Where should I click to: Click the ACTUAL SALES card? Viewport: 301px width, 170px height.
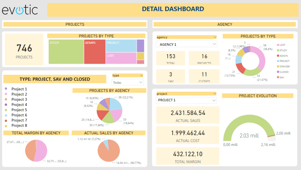188,116
